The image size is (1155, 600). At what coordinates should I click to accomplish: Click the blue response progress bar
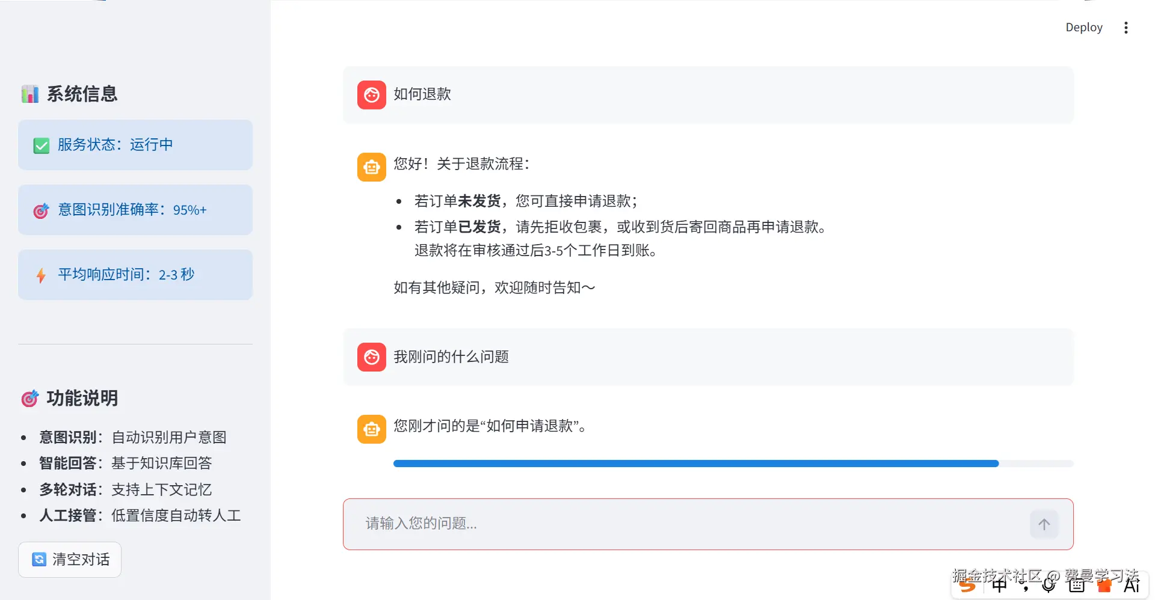[695, 464]
